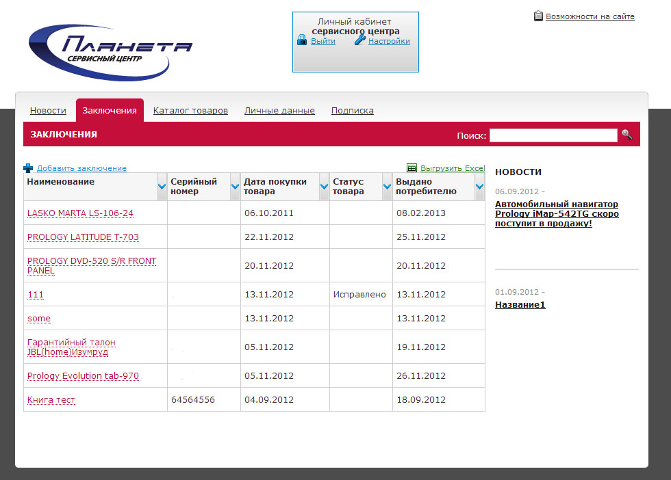Image resolution: width=671 pixels, height=480 pixels.
Task: Open the entry named some
Action: pyautogui.click(x=38, y=319)
